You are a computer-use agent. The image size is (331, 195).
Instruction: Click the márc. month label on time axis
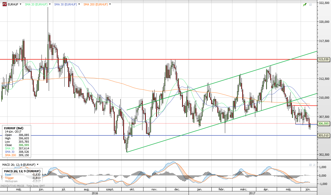244,189
